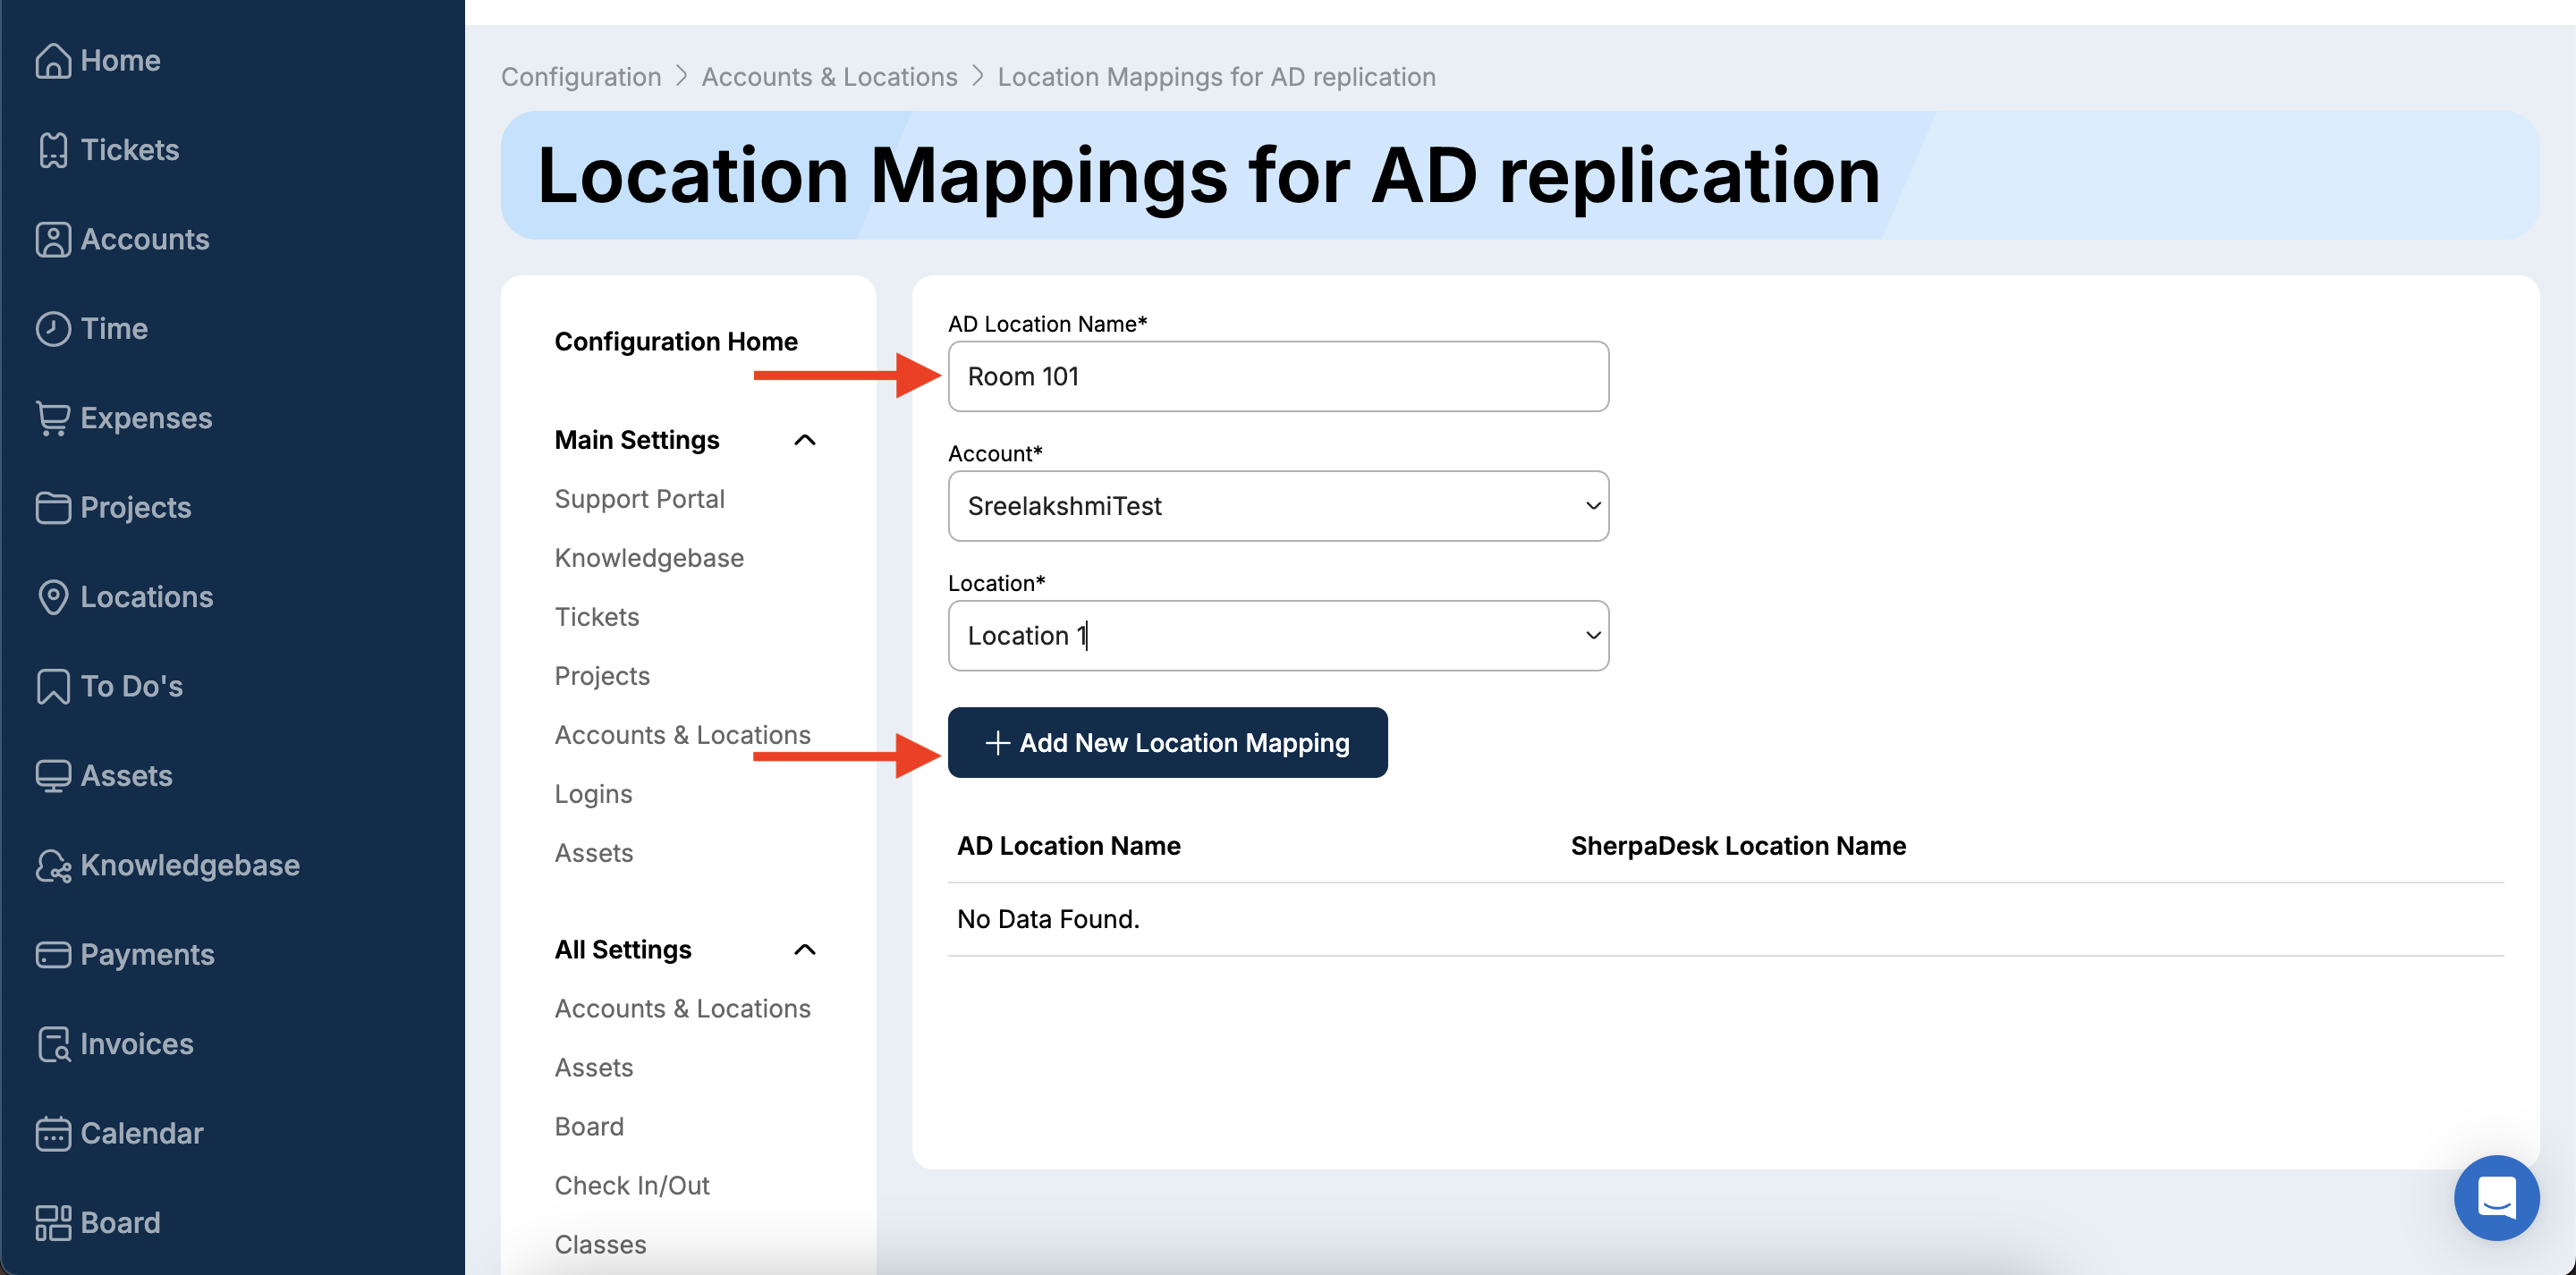
Task: Click Add New Location Mapping button
Action: point(1167,743)
